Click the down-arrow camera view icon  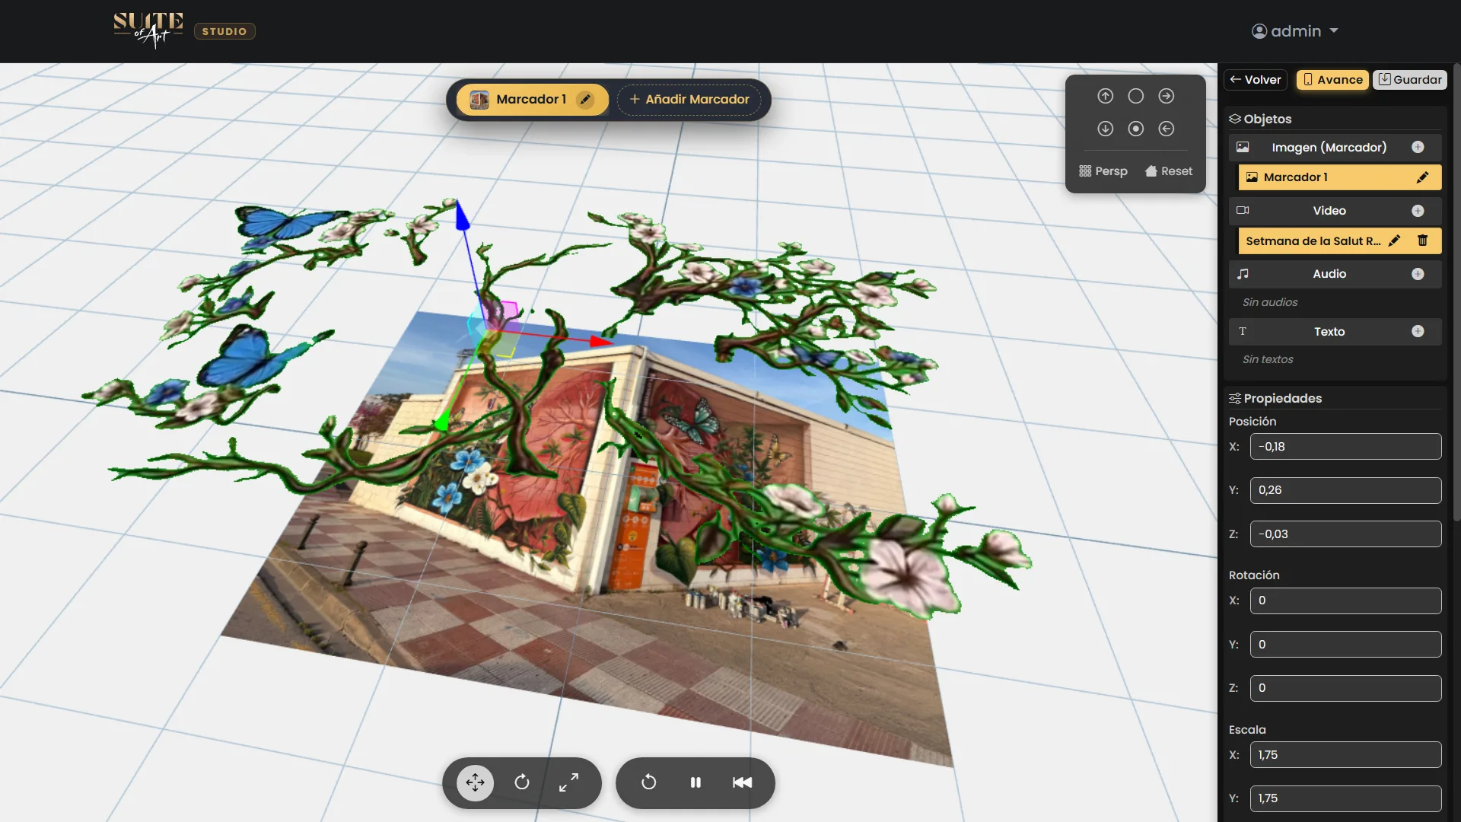pyautogui.click(x=1105, y=129)
